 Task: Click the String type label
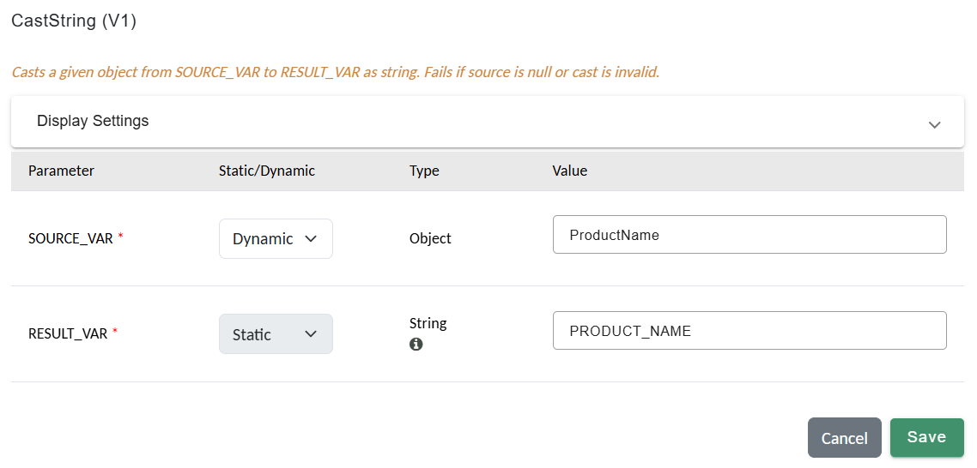click(428, 323)
